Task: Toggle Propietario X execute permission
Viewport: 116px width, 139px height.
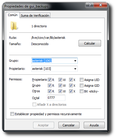Action: pyautogui.click(x=71, y=80)
